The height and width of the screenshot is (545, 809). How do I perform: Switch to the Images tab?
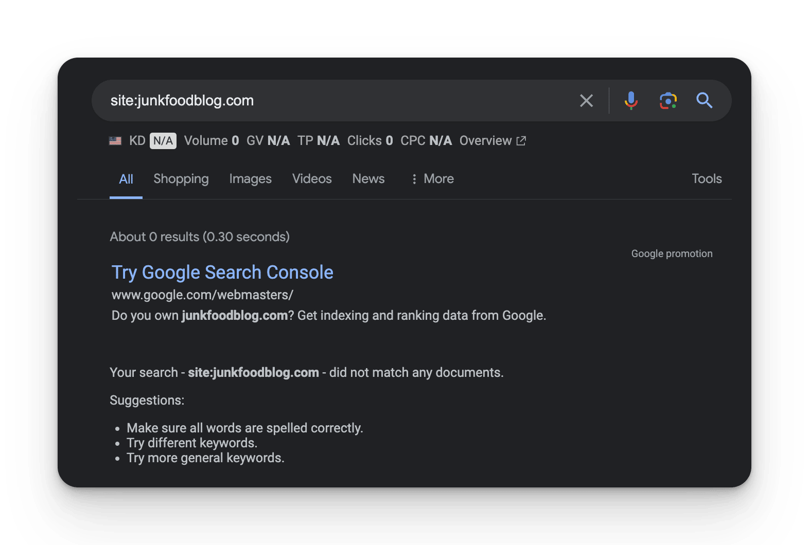(251, 179)
